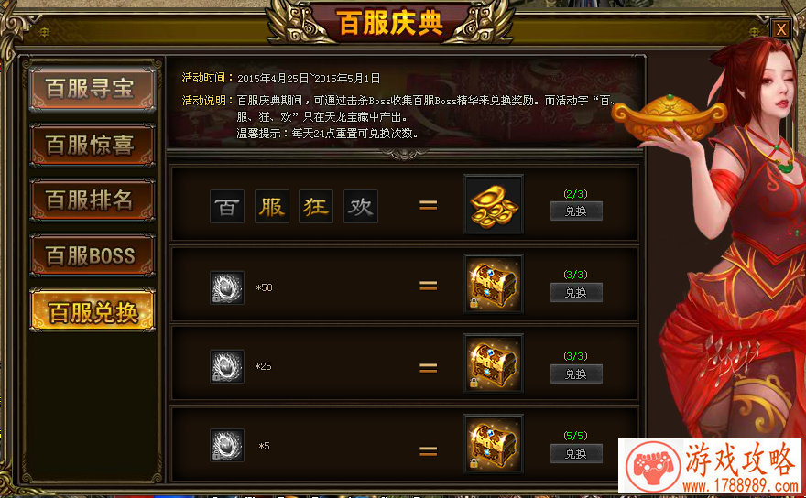The width and height of the screenshot is (806, 498).
Task: Switch to the 百服BOSS tab
Action: point(92,255)
